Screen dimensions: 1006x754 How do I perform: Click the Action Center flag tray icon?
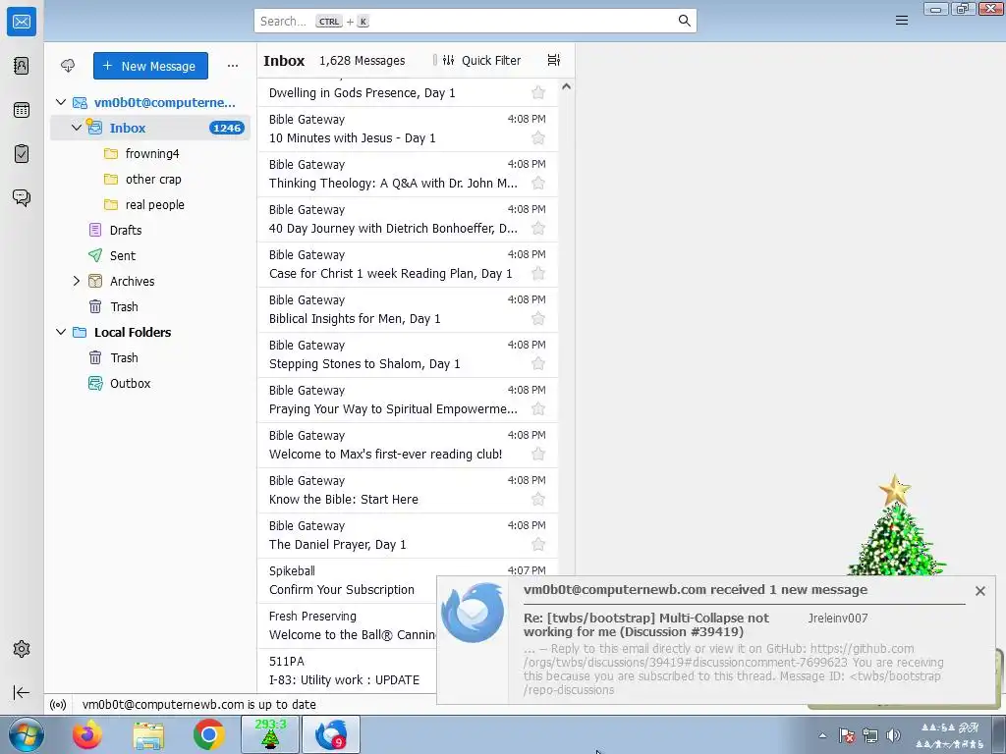point(847,735)
